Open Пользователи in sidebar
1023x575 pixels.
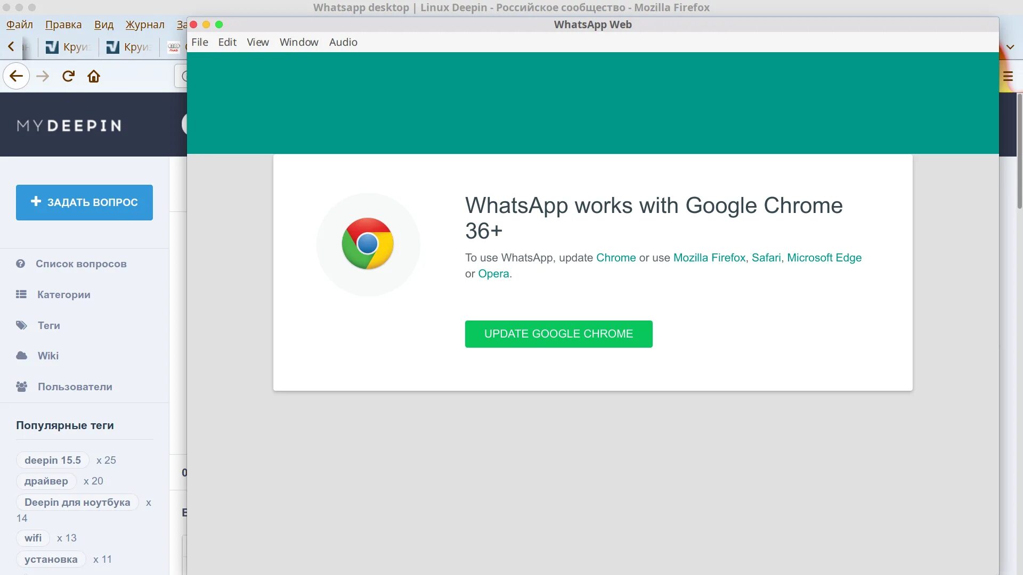[75, 387]
